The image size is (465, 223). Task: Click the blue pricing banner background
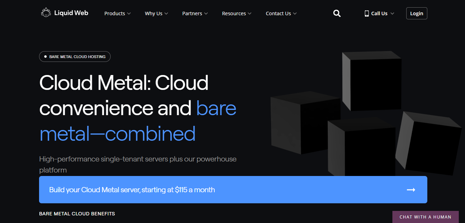click(x=294, y=189)
